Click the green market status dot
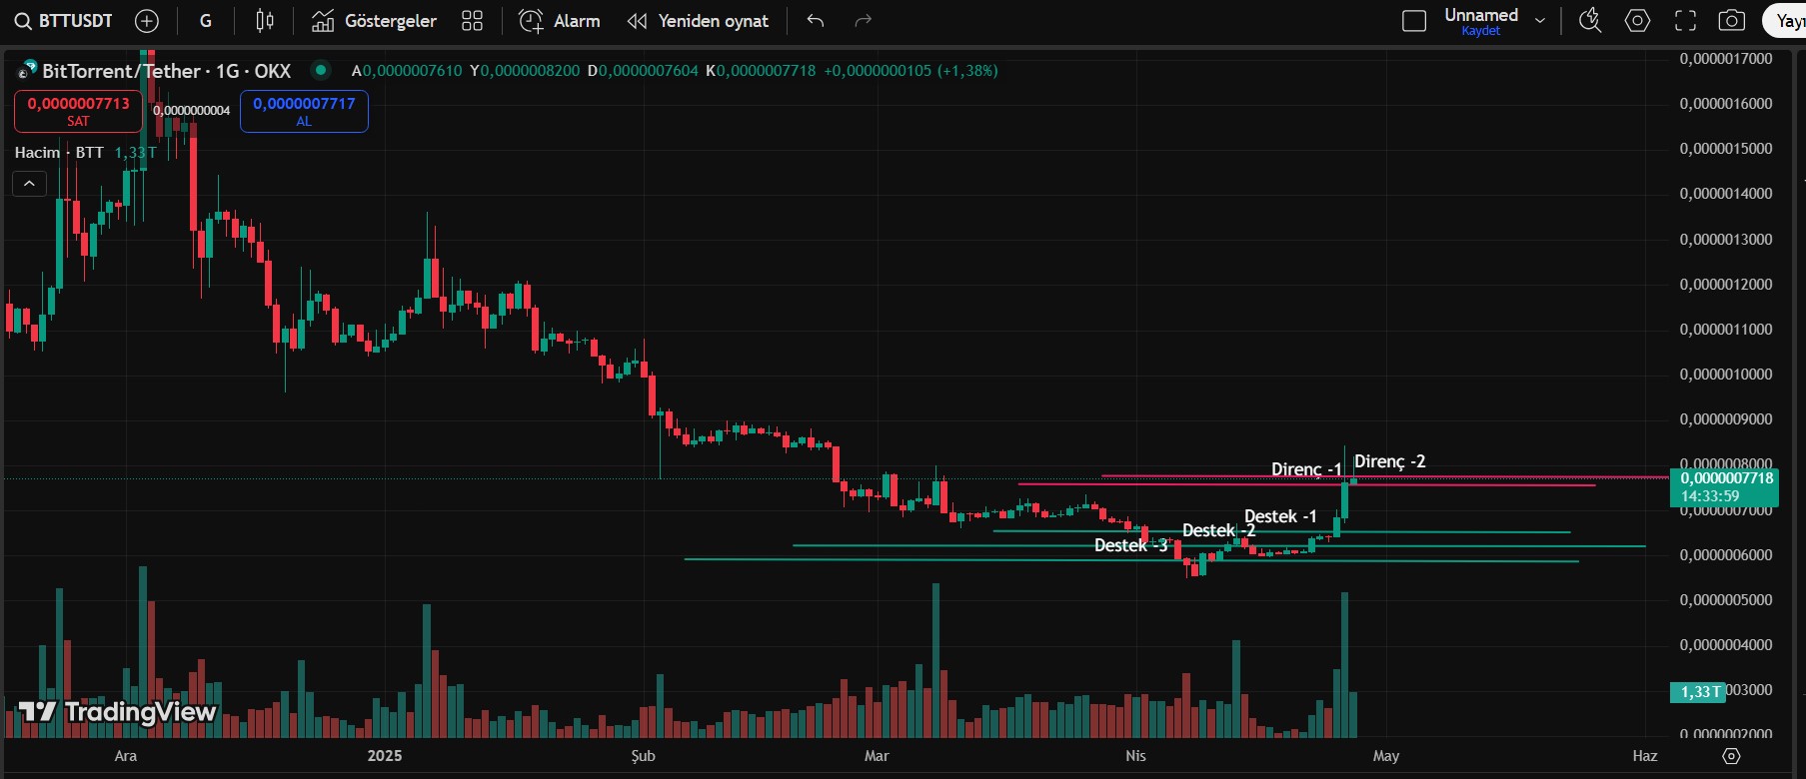Screen dimensions: 1806x779 [321, 70]
